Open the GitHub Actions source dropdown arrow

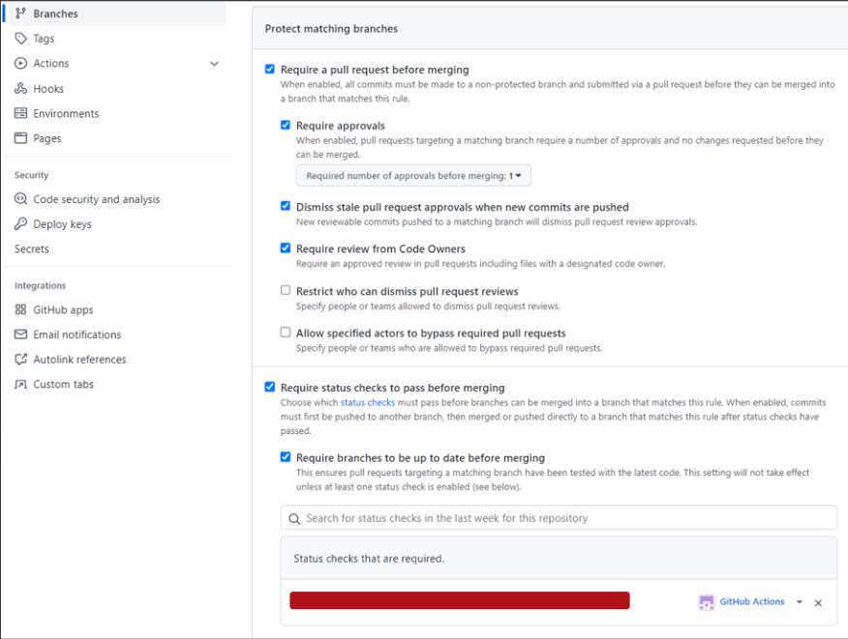point(800,602)
